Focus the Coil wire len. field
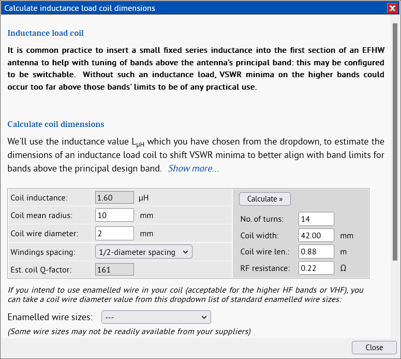This screenshot has width=401, height=359. [x=316, y=252]
